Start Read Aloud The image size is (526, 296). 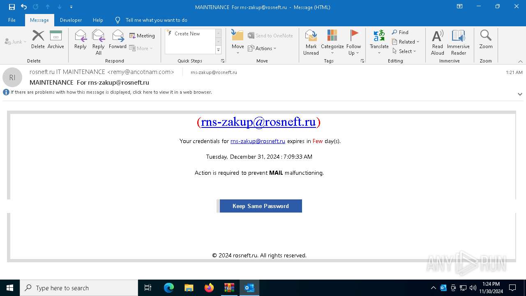[x=438, y=42]
